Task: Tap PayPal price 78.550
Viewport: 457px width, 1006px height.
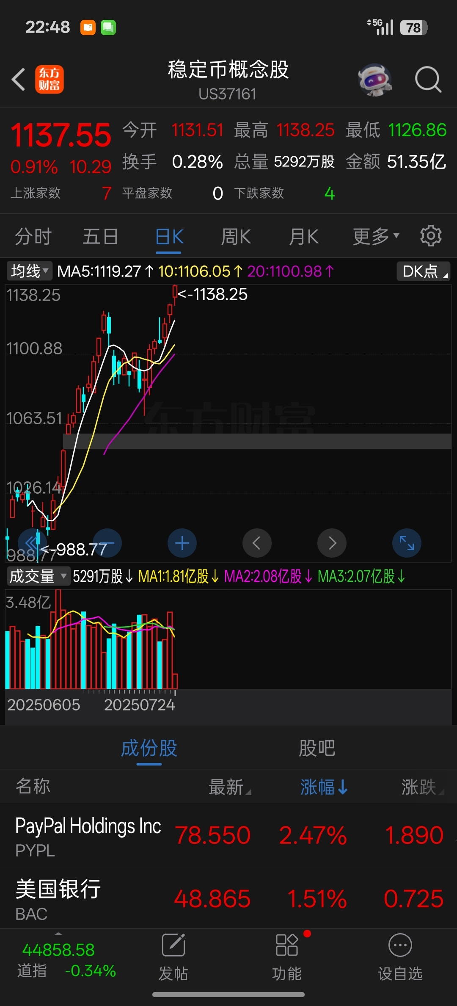Action: pyautogui.click(x=212, y=835)
